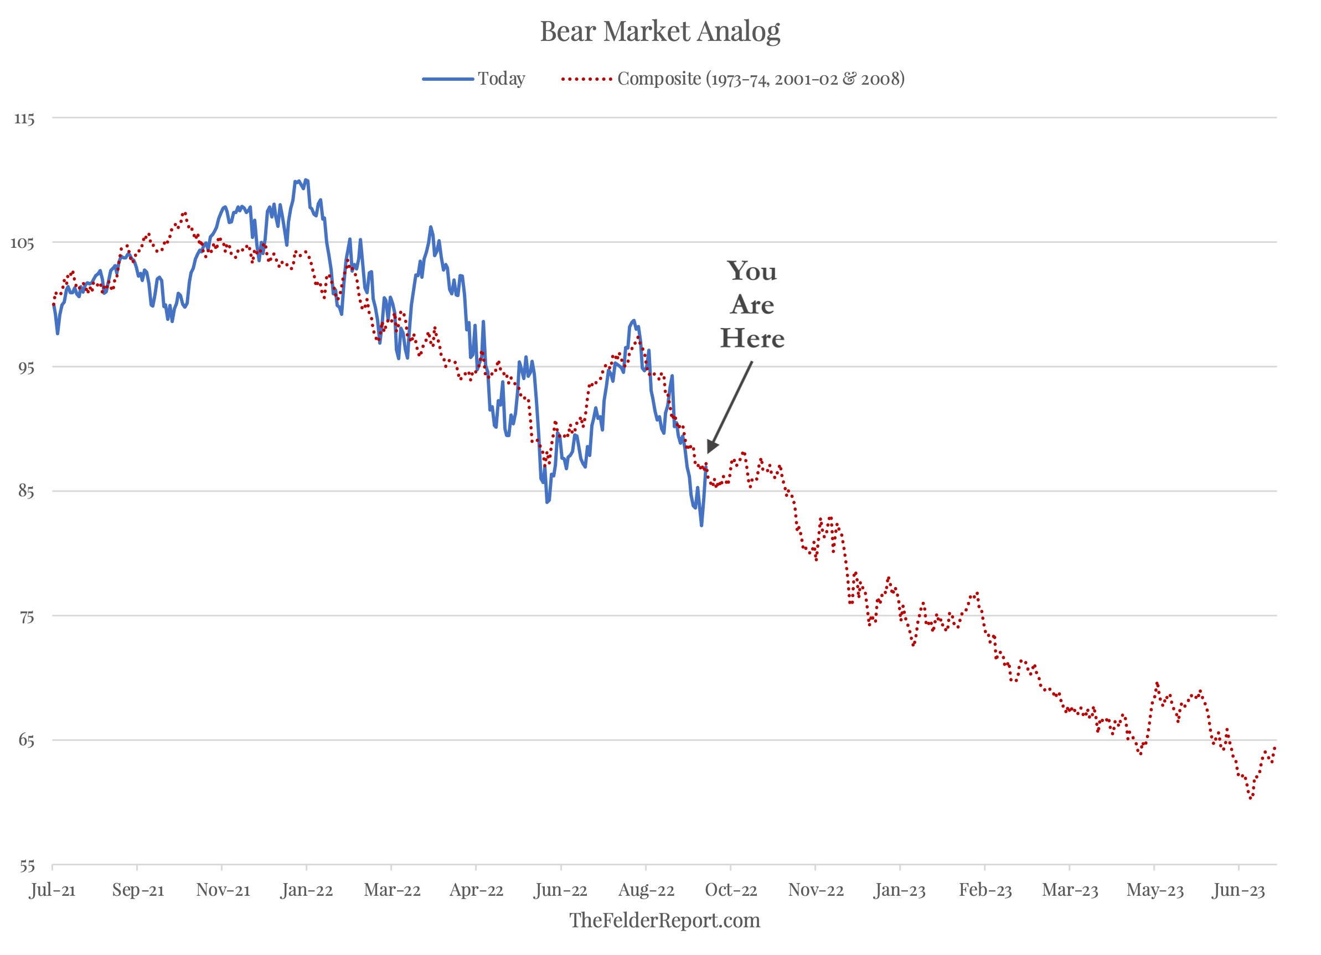Click the May-23 x-axis label

pos(1155,890)
